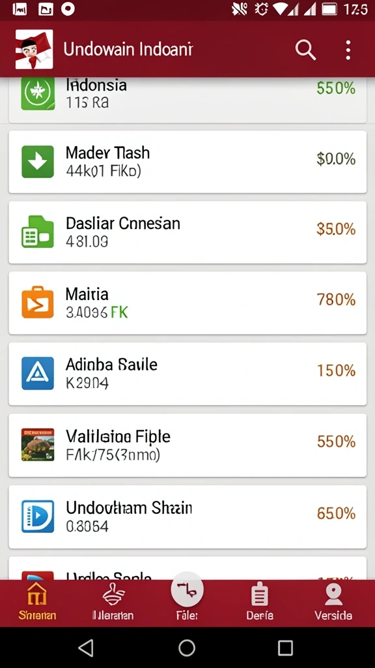Open the Deria clipboard tab

[260, 601]
